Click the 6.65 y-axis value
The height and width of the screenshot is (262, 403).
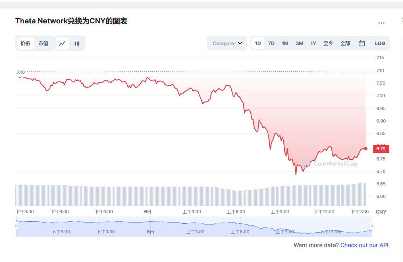pyautogui.click(x=381, y=184)
